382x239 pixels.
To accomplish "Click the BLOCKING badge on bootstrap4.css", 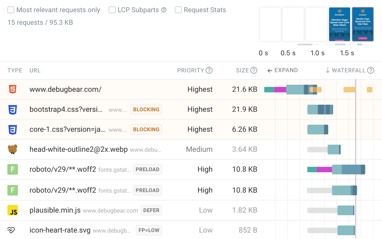I will pos(146,110).
